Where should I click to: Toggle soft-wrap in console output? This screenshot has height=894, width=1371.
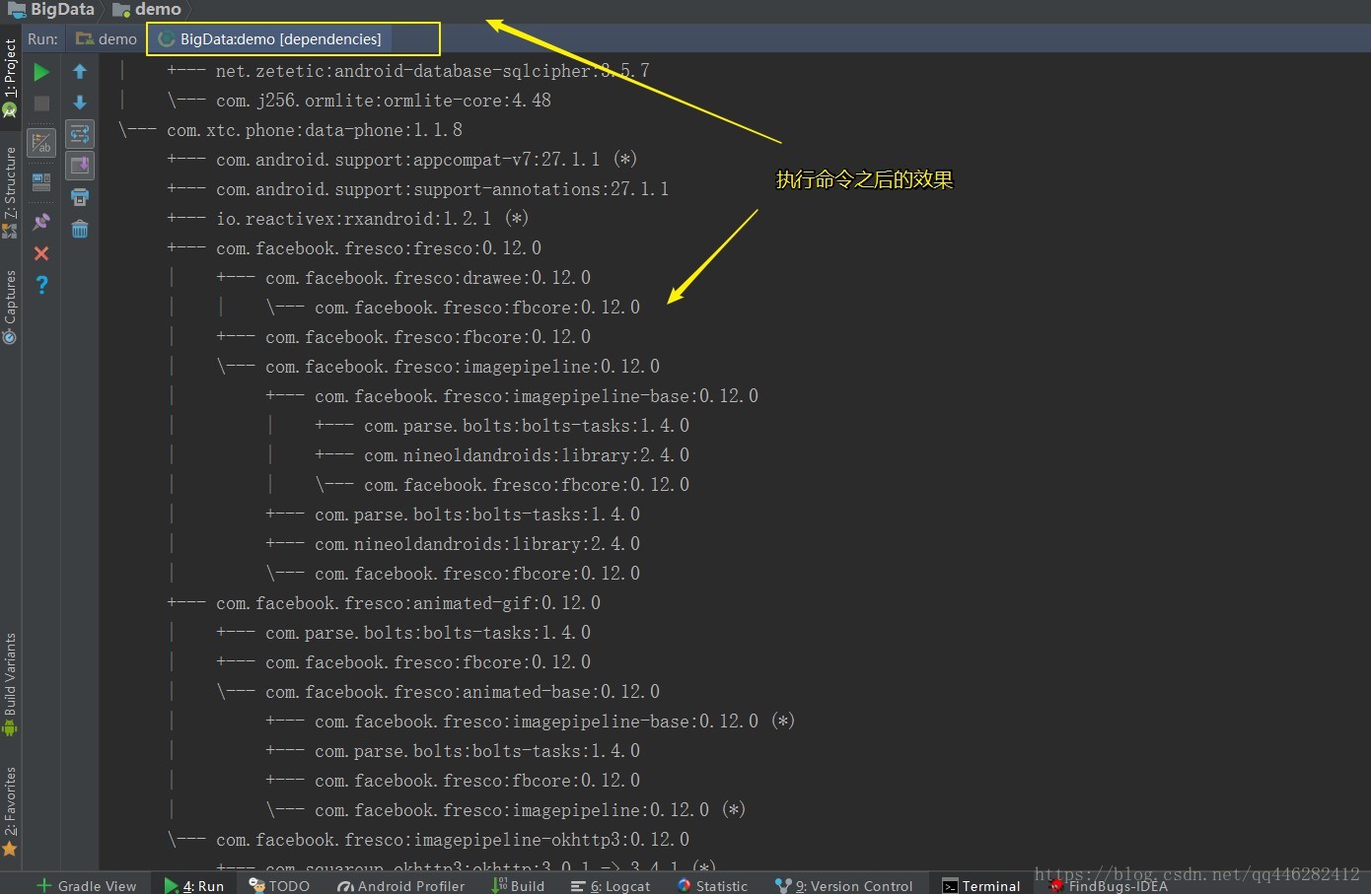tap(80, 134)
